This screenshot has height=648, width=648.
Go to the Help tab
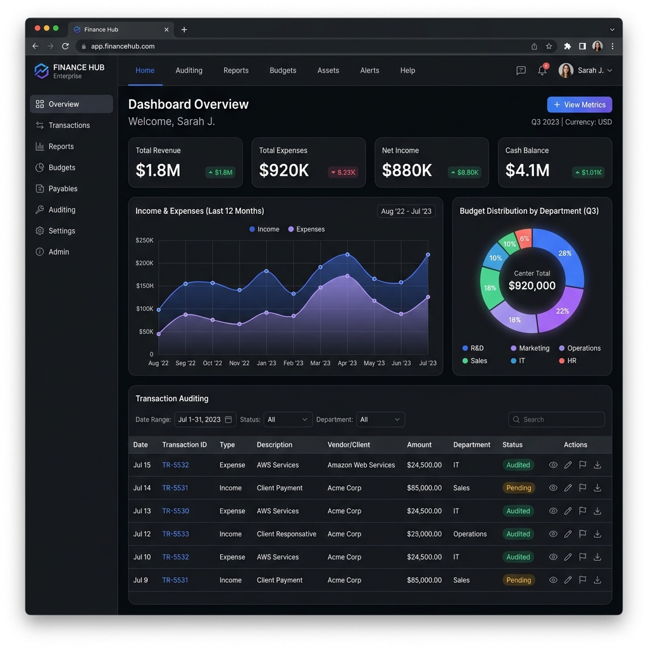(408, 71)
